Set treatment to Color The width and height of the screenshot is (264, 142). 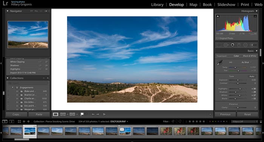(x=236, y=56)
